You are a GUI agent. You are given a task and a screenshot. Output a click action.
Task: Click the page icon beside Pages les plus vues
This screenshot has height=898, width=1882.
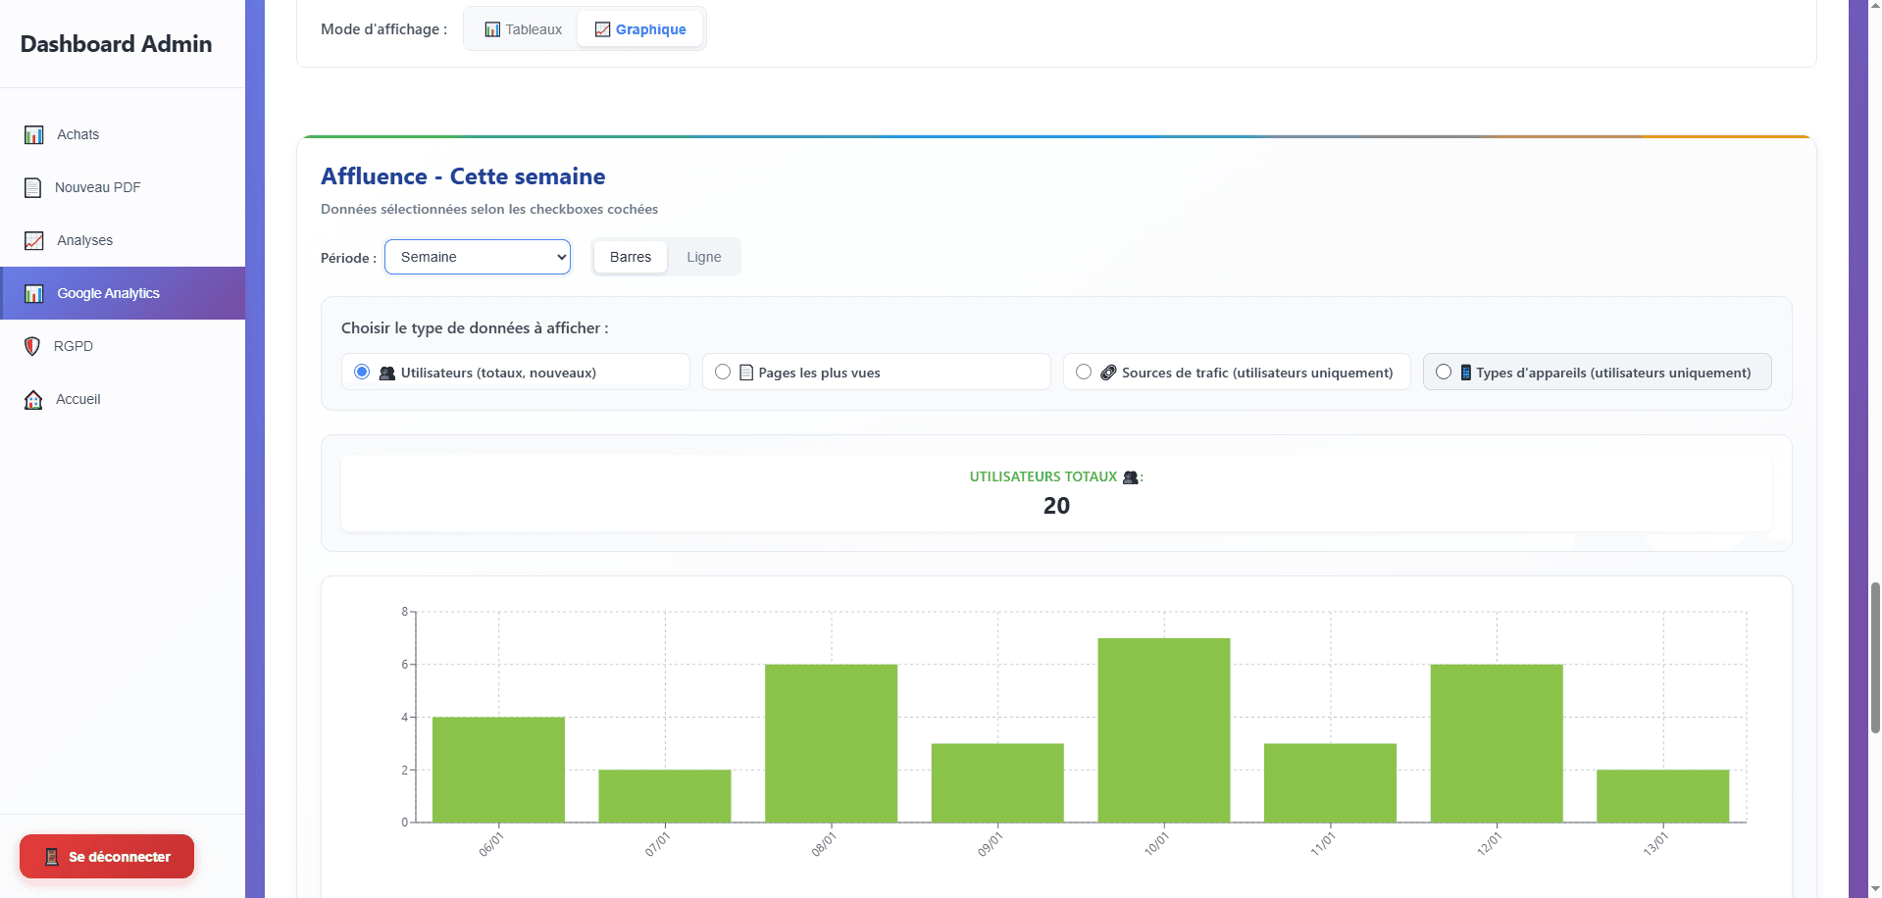pos(746,373)
